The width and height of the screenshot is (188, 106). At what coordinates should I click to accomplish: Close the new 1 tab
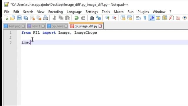(43, 26)
